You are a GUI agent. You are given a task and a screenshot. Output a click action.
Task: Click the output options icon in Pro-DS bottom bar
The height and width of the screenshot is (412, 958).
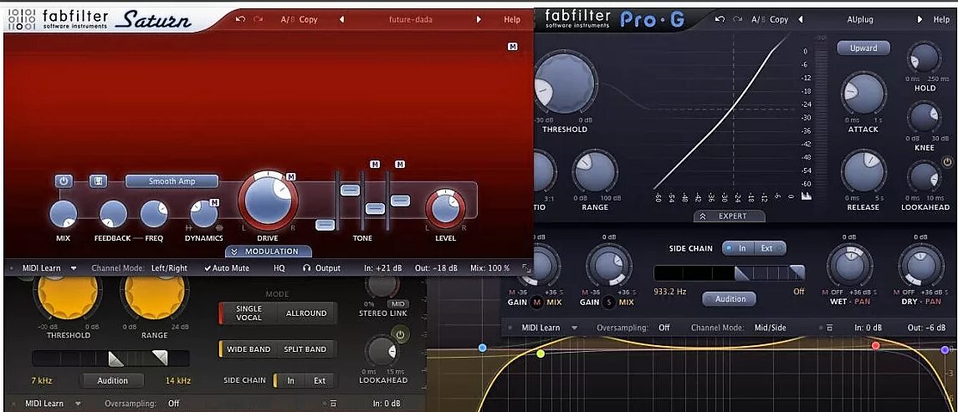333,404
